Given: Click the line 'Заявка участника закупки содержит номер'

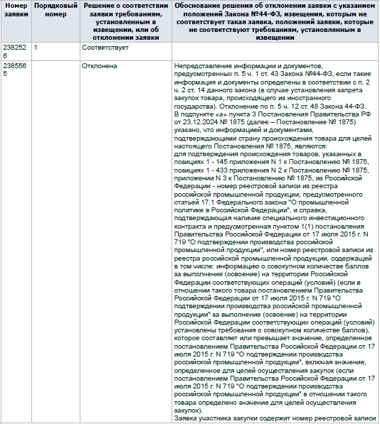Looking at the screenshot, I should point(275,418).
